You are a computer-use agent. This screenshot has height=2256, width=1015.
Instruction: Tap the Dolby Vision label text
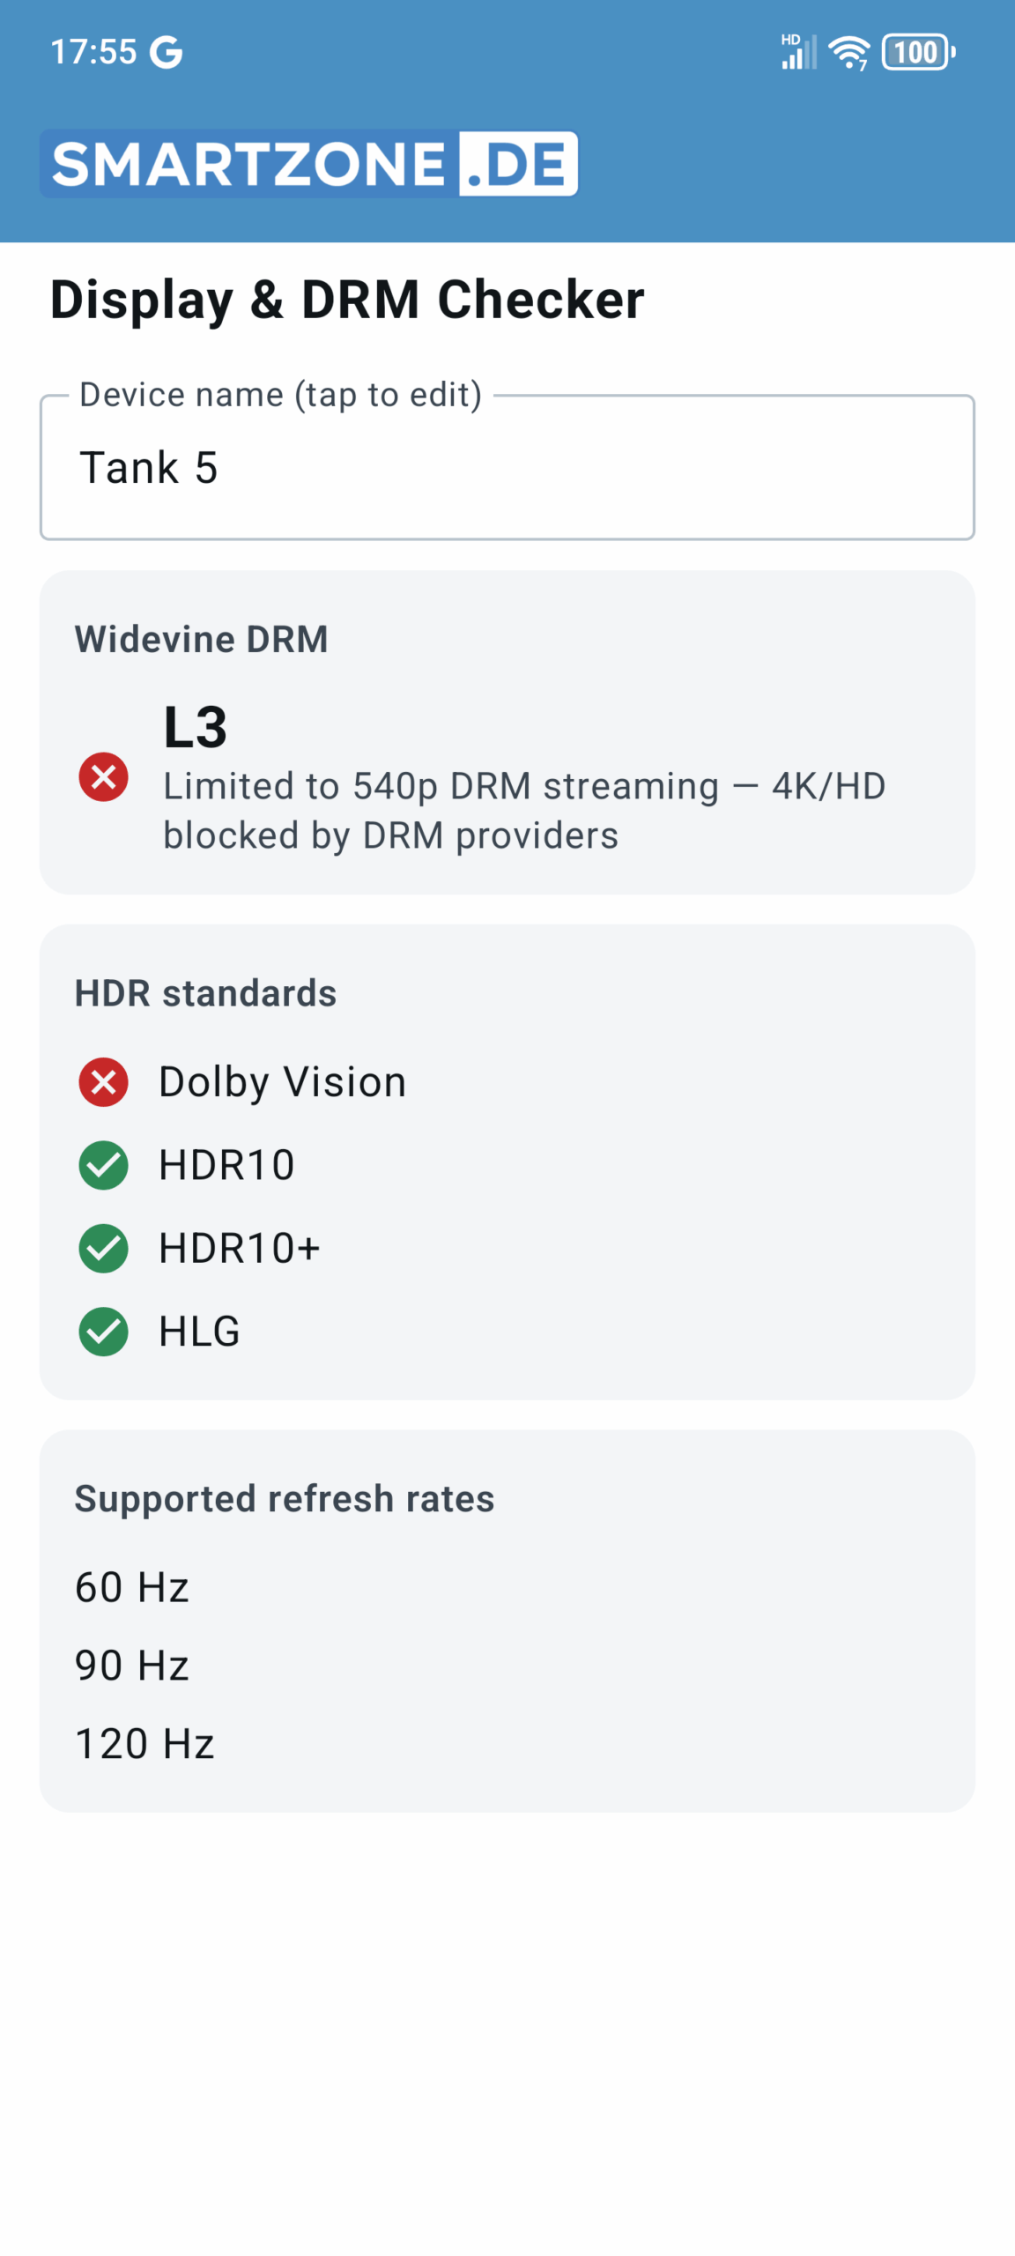pyautogui.click(x=282, y=1081)
